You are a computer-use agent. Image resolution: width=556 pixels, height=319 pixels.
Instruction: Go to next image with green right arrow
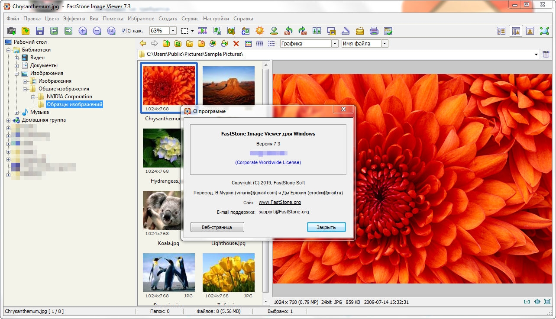pyautogui.click(x=68, y=31)
